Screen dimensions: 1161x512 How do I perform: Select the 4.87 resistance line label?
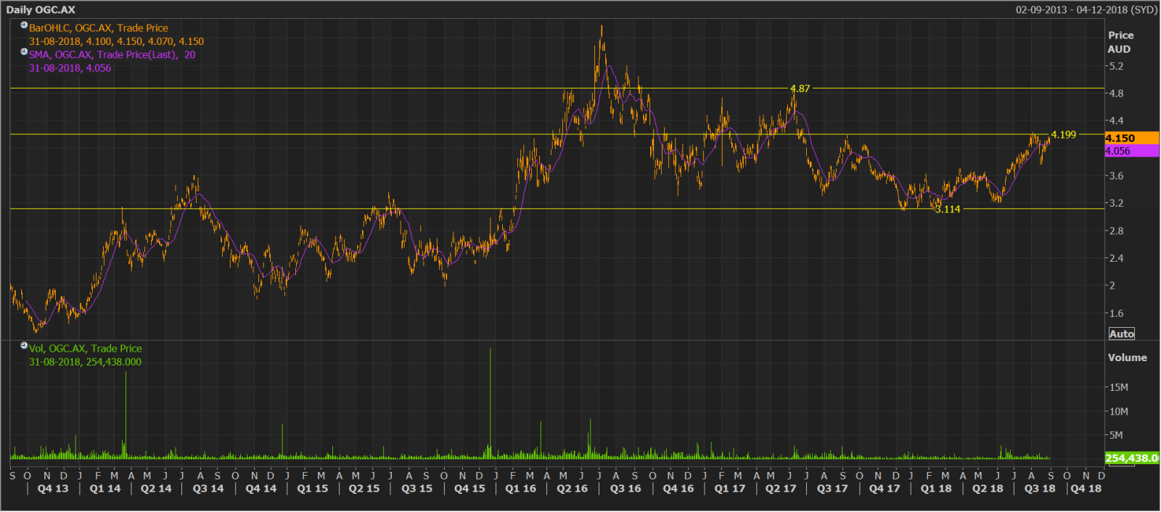(800, 88)
